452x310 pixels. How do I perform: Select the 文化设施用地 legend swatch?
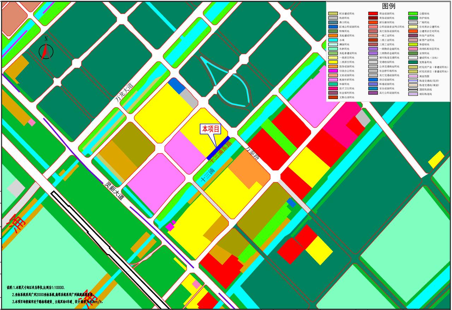pos(333,75)
